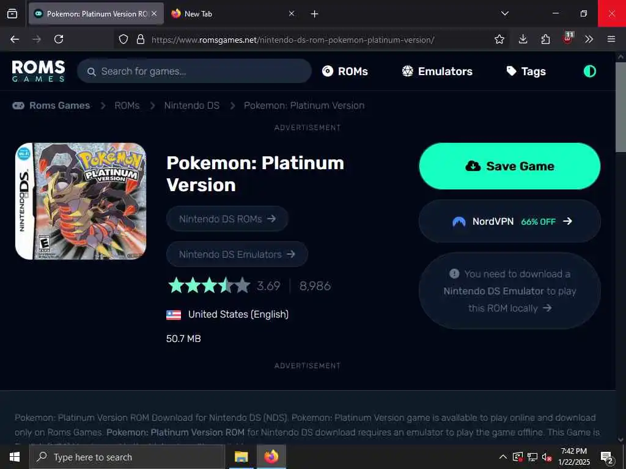Click the network tray icon
This screenshot has width=626, height=469.
532,457
